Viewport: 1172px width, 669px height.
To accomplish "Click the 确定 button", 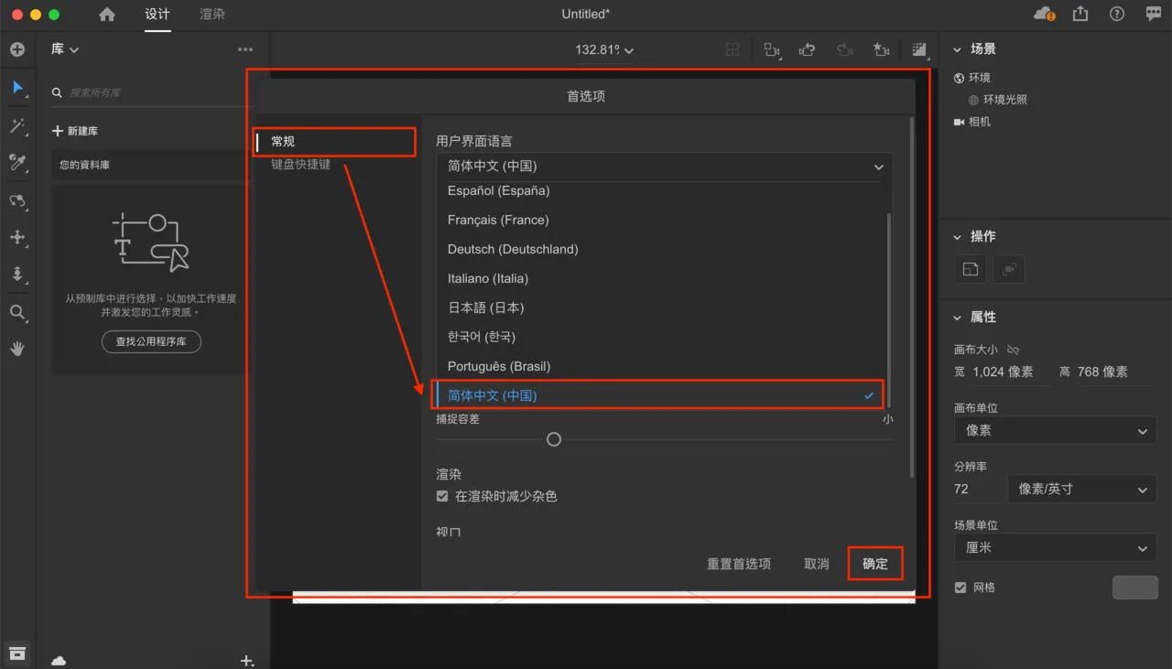I will pos(875,564).
